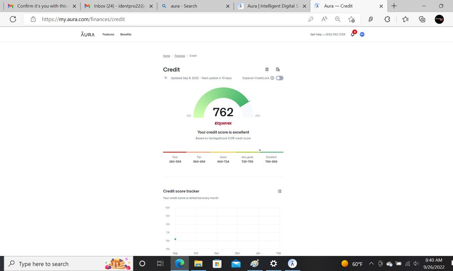Screen dimensions: 453x271
Task: Click the 'Your credit score is excellent' text
Action: 223,132
